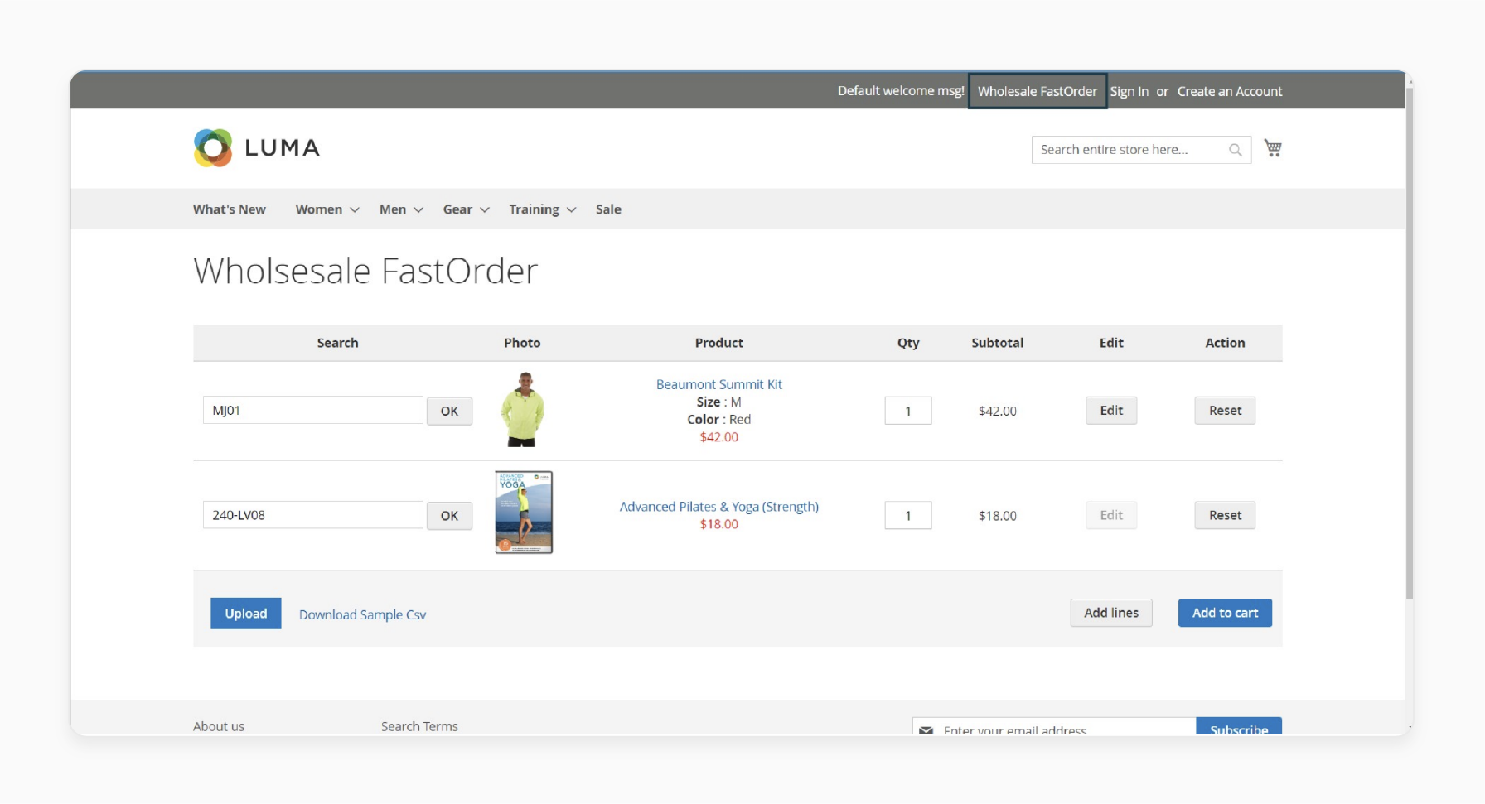
Task: Open the Advanced Pilates & Yoga photo
Action: [x=524, y=513]
